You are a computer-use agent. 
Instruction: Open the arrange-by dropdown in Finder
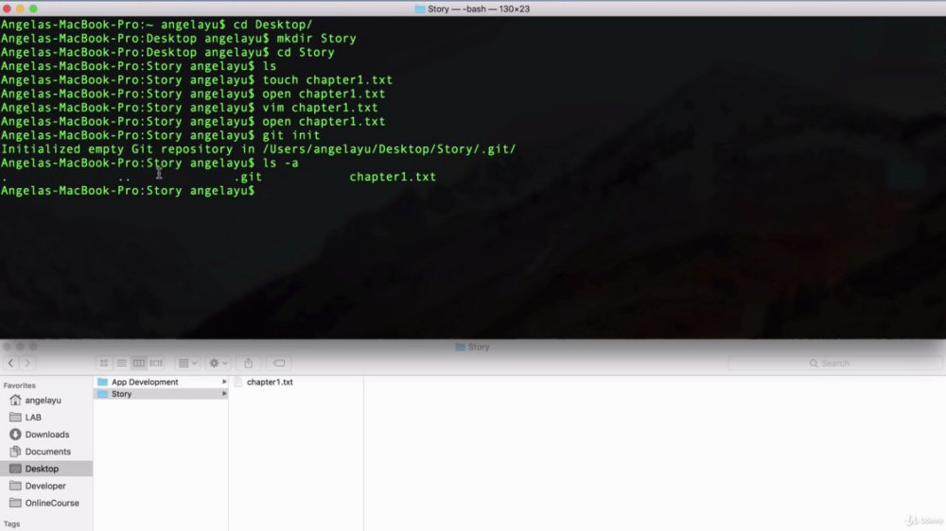tap(187, 363)
